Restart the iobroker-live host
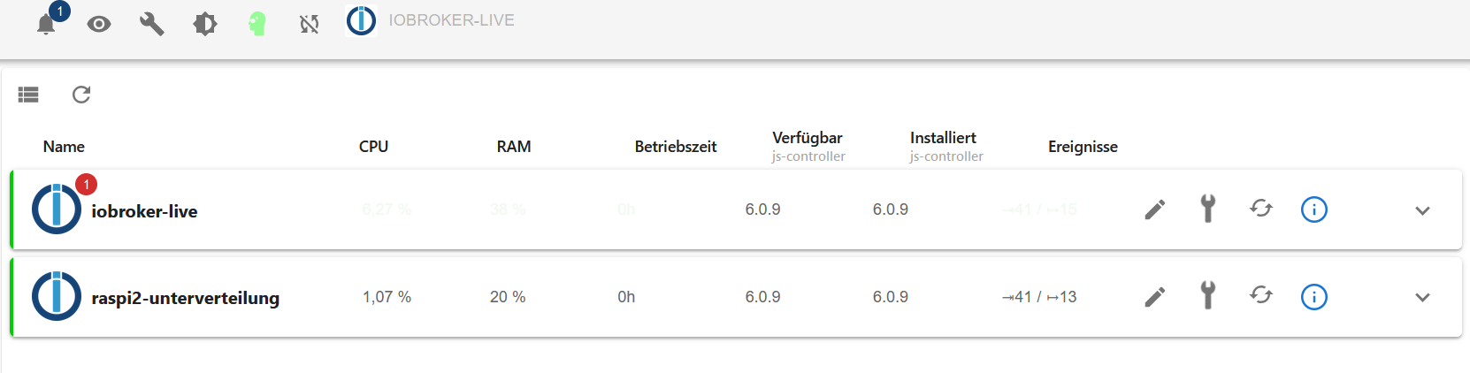The image size is (1470, 373). pyautogui.click(x=1261, y=209)
